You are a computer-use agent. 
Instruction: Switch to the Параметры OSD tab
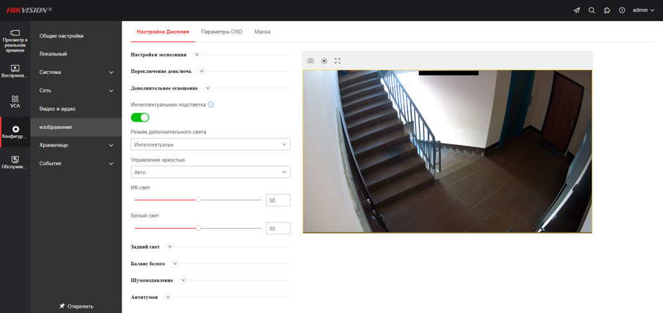pos(221,32)
